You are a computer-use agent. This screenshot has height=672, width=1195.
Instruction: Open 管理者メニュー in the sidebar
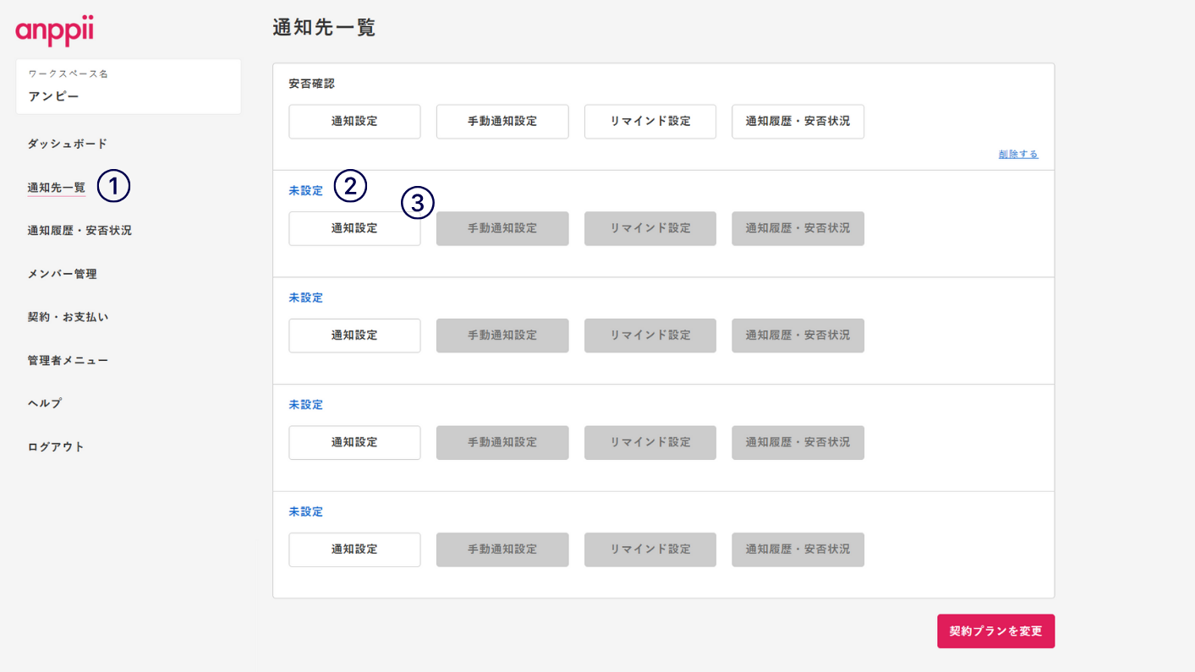point(68,360)
